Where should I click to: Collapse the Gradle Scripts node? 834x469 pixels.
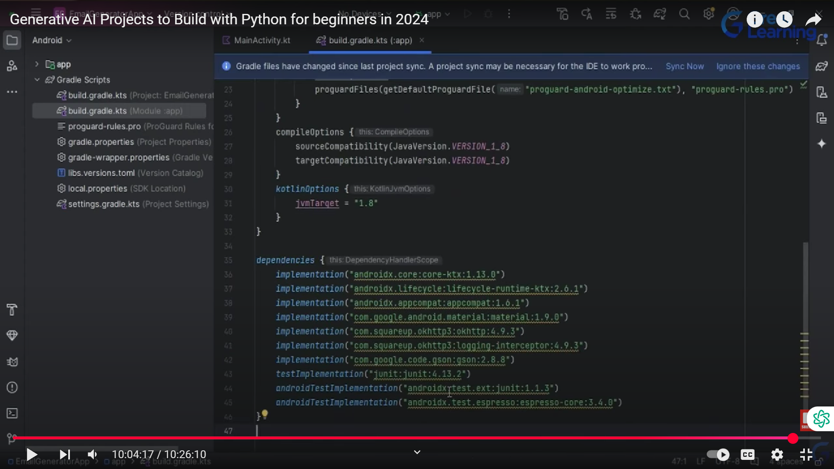coord(37,80)
